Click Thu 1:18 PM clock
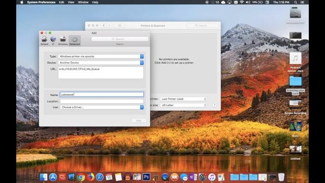 (x=281, y=2)
